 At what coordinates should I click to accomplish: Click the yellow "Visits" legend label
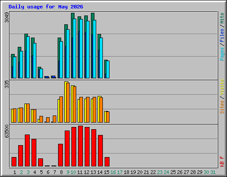tap(222, 87)
